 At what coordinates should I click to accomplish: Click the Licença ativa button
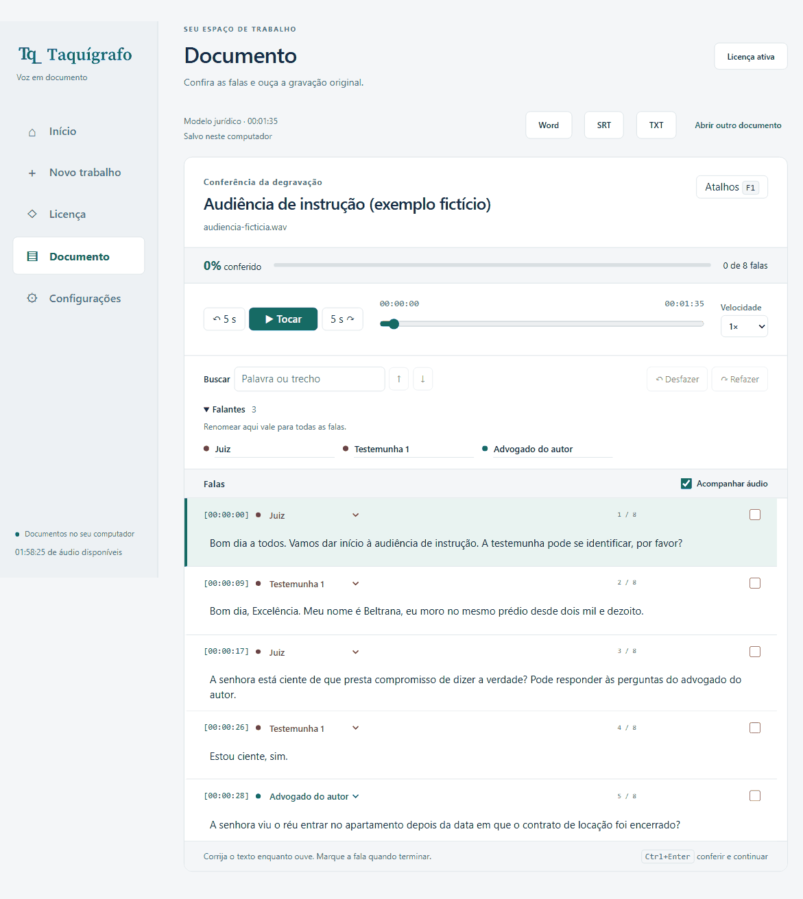click(x=751, y=57)
